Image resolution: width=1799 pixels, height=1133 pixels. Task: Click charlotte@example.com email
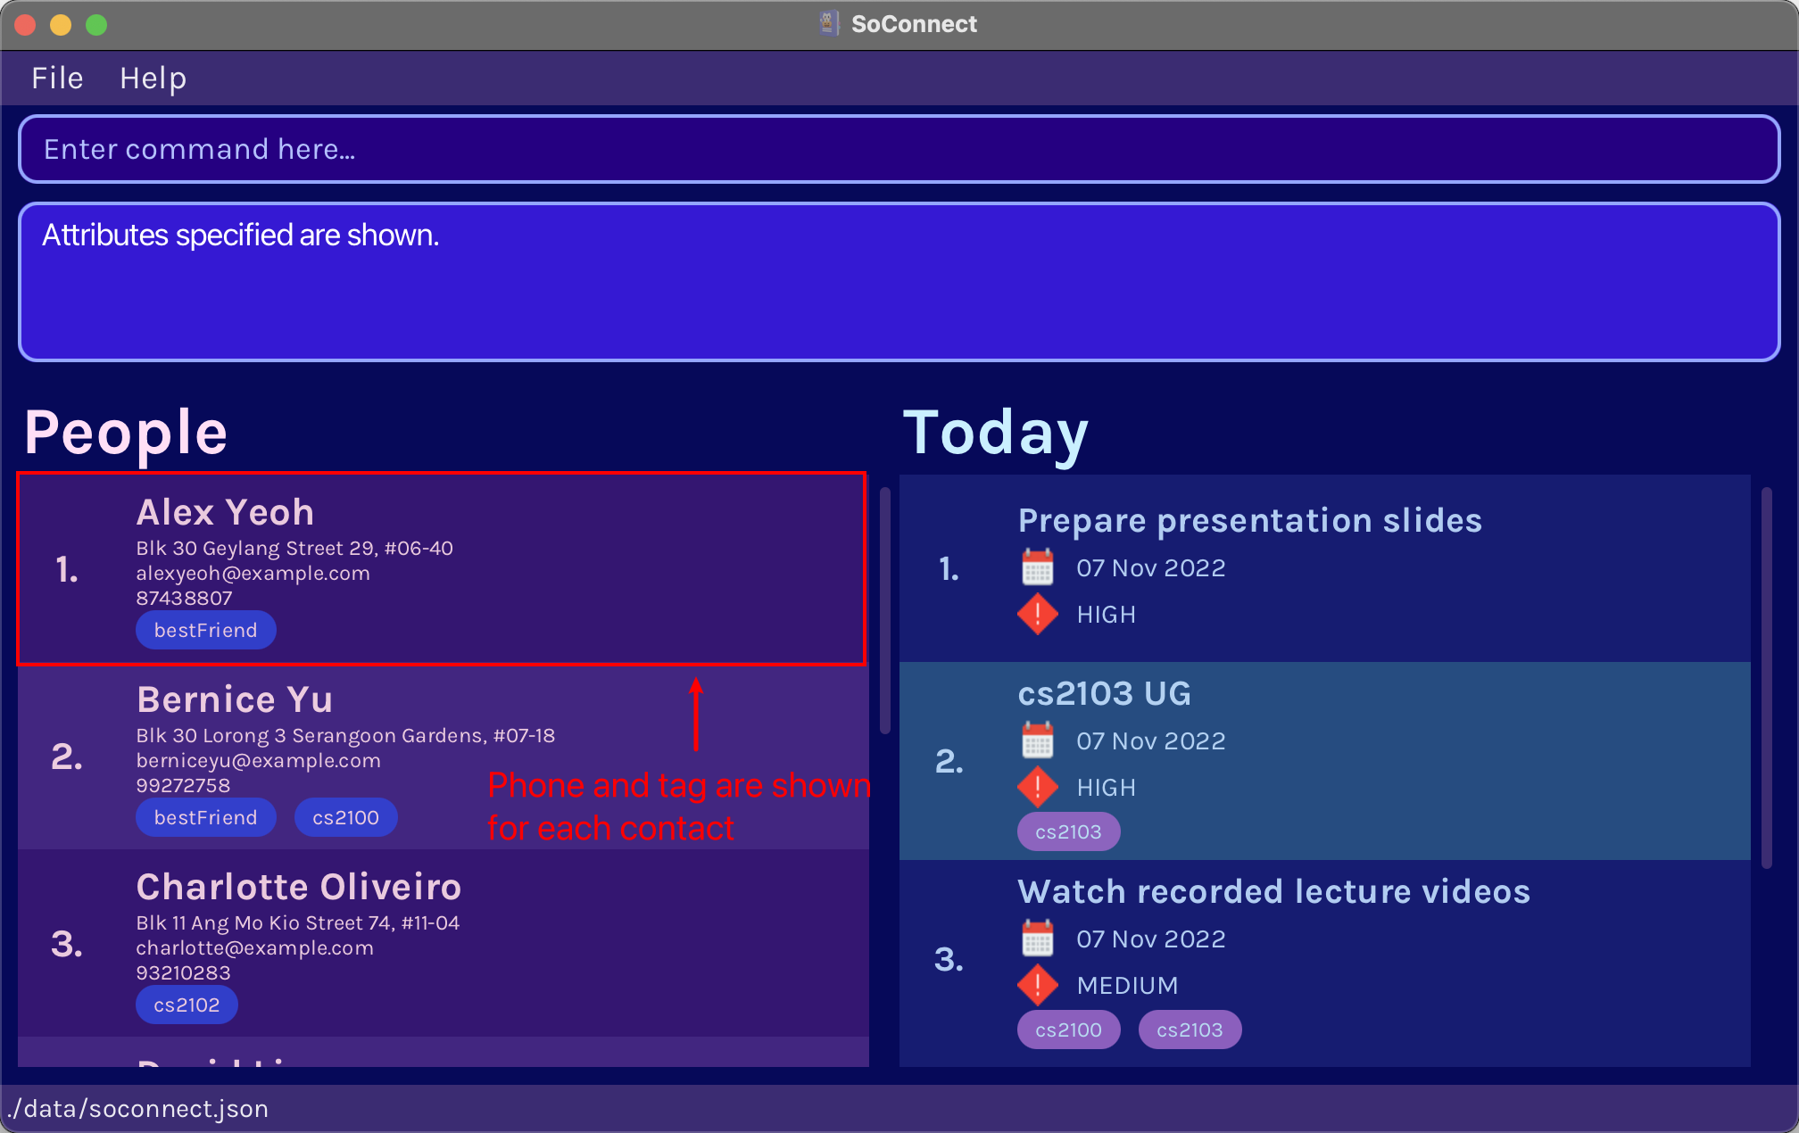click(x=254, y=947)
